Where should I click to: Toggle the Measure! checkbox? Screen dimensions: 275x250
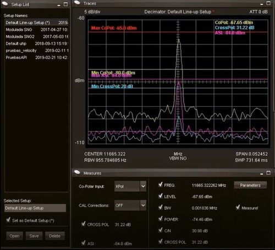point(238,207)
